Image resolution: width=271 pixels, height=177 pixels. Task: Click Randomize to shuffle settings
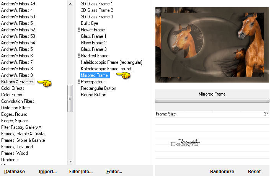pos(222,172)
